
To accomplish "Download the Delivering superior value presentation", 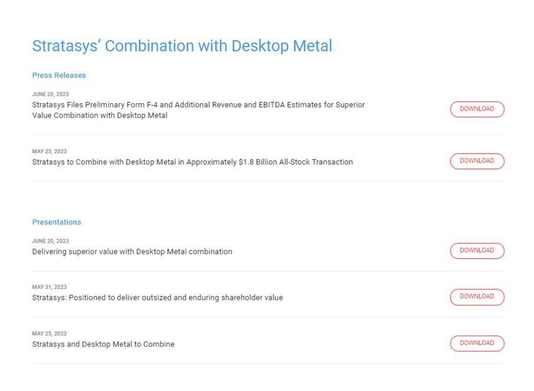I will [477, 250].
